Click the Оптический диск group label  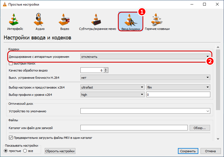21,104
